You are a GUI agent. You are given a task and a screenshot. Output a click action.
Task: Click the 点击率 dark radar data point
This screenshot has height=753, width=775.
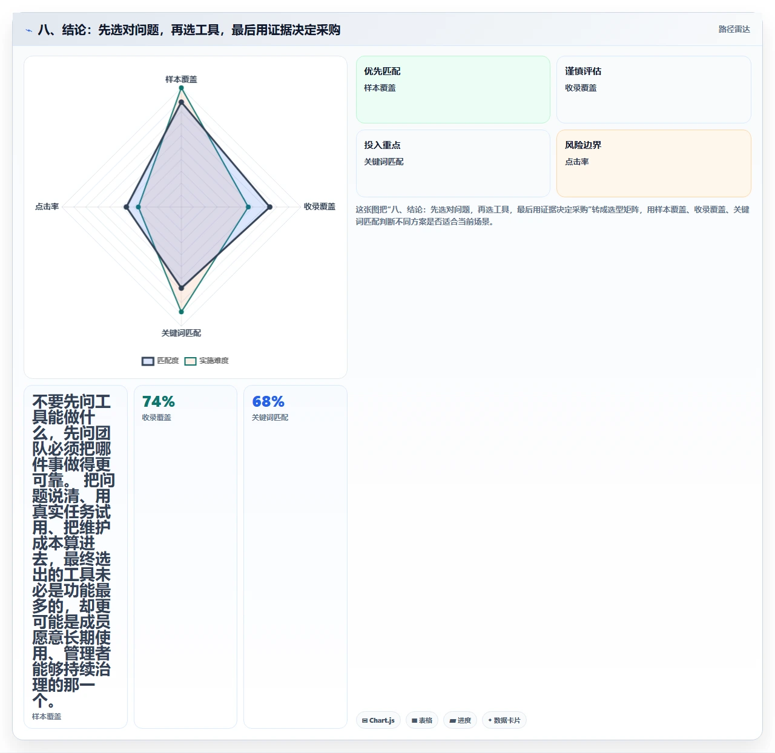coord(126,207)
